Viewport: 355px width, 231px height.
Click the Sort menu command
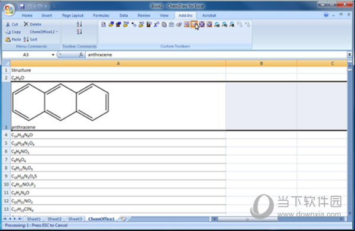[x=30, y=40]
